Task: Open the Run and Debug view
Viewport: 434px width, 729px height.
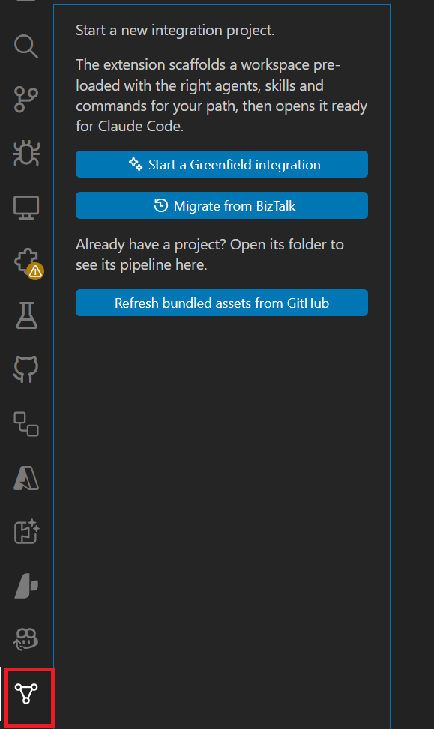Action: (x=26, y=153)
